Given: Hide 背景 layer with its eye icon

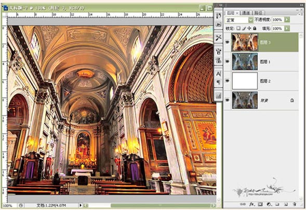Looking at the screenshot, I should tap(228, 100).
